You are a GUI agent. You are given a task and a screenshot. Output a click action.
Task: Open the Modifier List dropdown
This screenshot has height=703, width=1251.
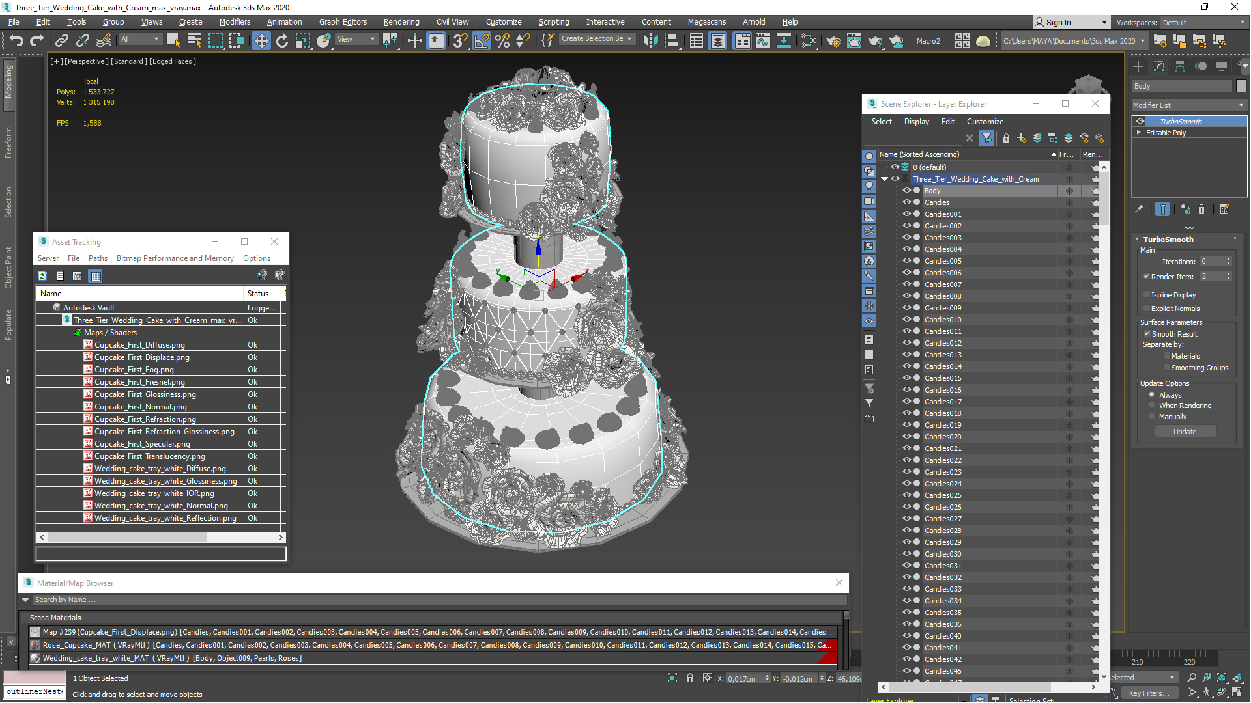click(x=1188, y=105)
